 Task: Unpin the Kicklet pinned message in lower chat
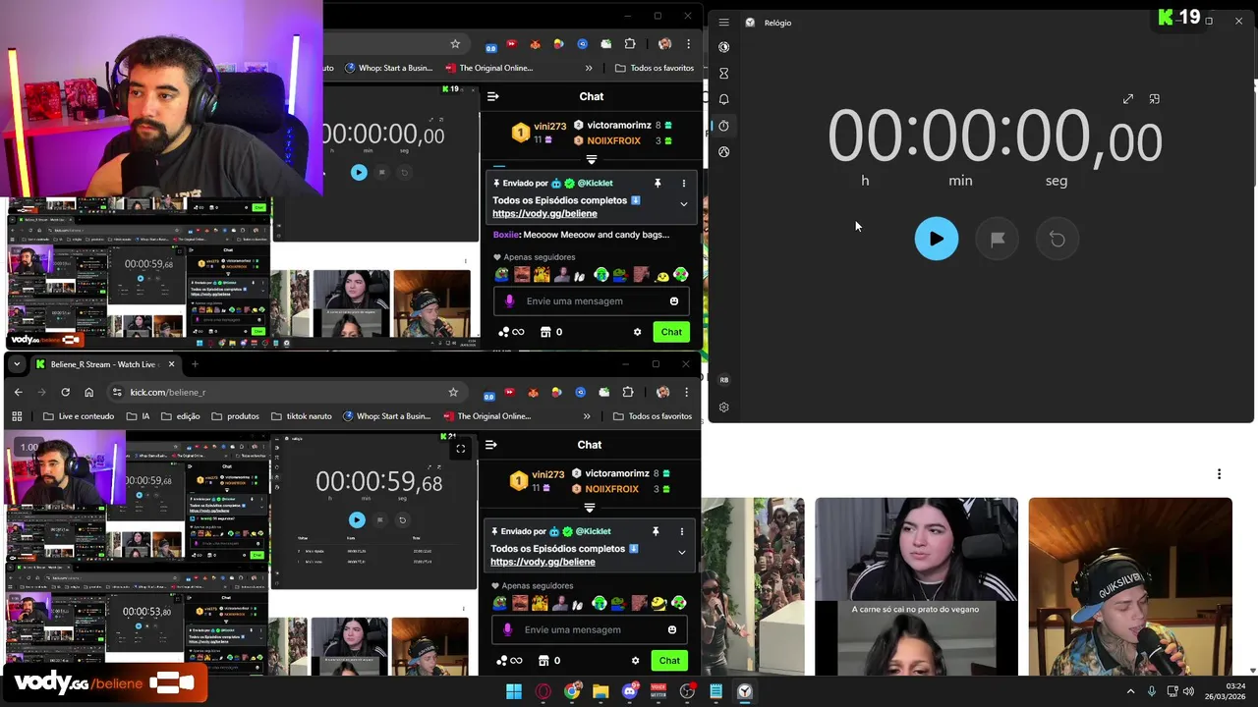tap(656, 531)
